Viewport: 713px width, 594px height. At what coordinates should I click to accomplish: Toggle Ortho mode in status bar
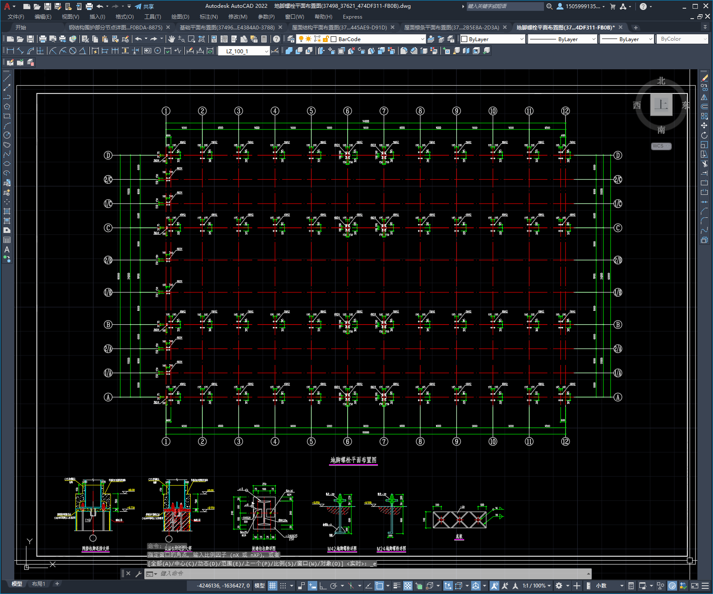(323, 586)
